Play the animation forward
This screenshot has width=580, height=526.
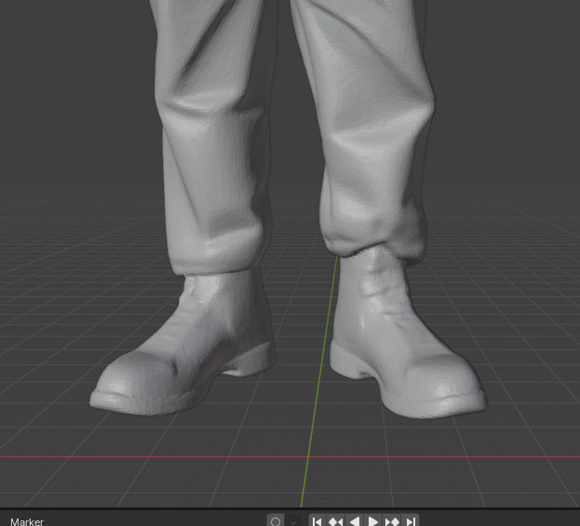click(372, 520)
